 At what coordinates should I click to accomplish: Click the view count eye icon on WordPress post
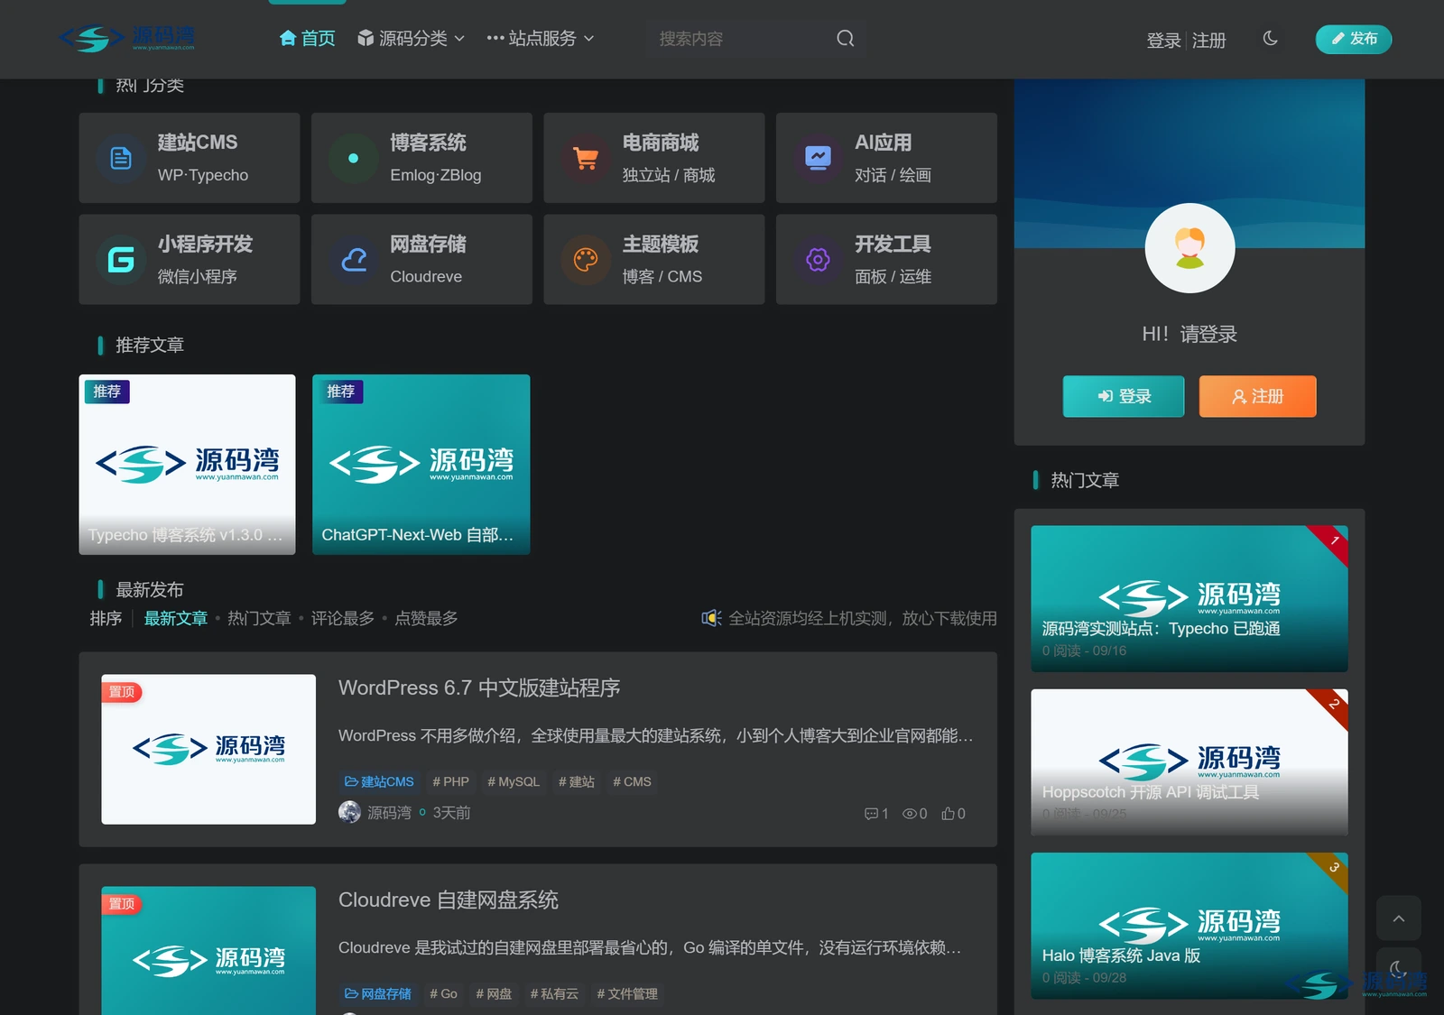(909, 814)
